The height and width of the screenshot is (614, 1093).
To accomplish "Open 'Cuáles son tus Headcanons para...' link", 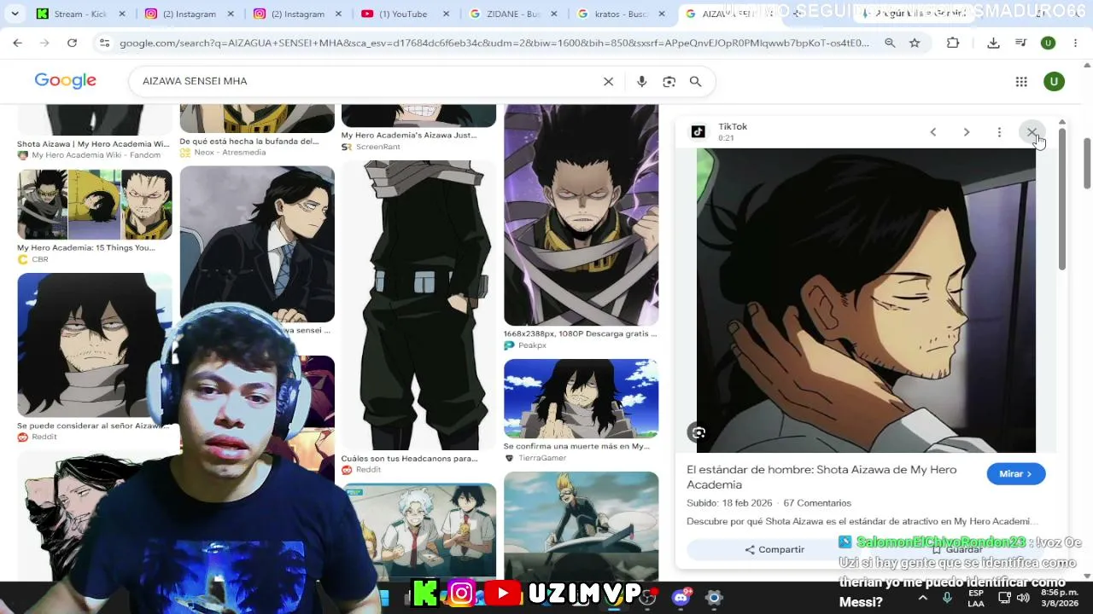I will click(409, 459).
